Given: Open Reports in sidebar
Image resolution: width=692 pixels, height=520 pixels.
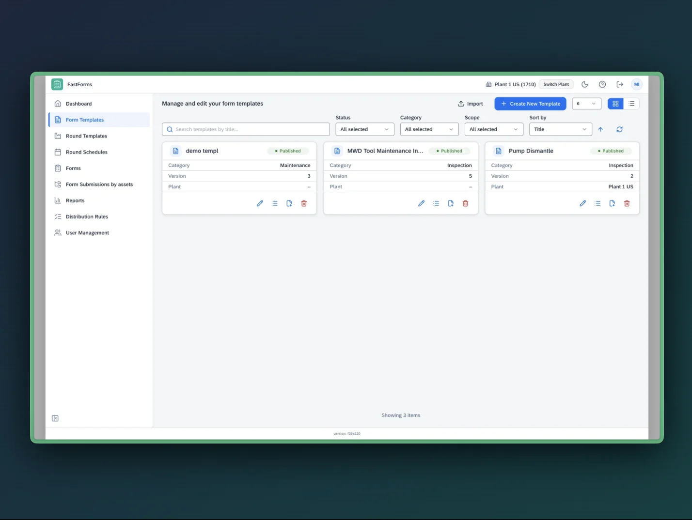Looking at the screenshot, I should click(99, 200).
